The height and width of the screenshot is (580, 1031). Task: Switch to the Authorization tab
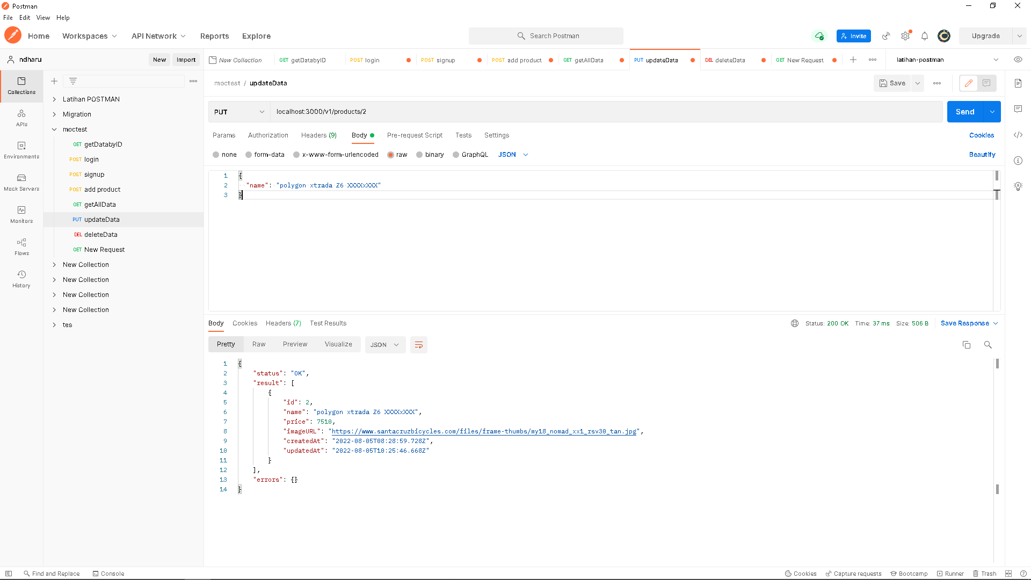pos(268,135)
